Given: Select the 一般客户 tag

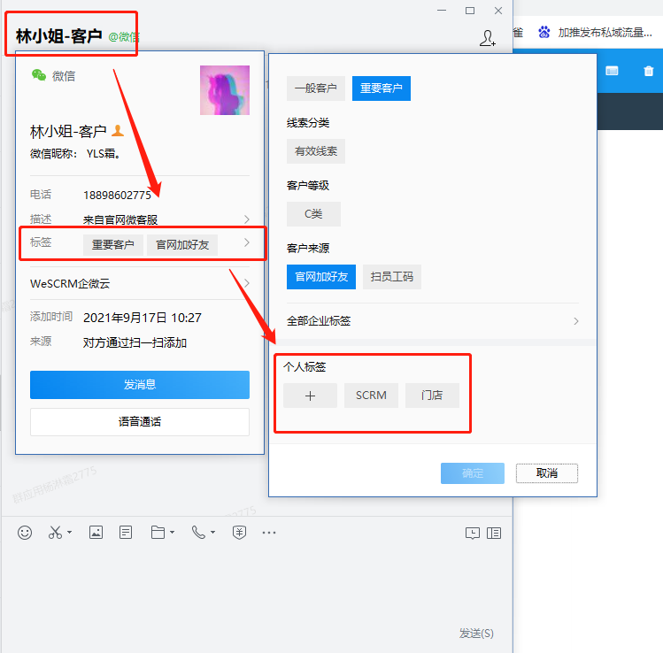Looking at the screenshot, I should tap(315, 88).
